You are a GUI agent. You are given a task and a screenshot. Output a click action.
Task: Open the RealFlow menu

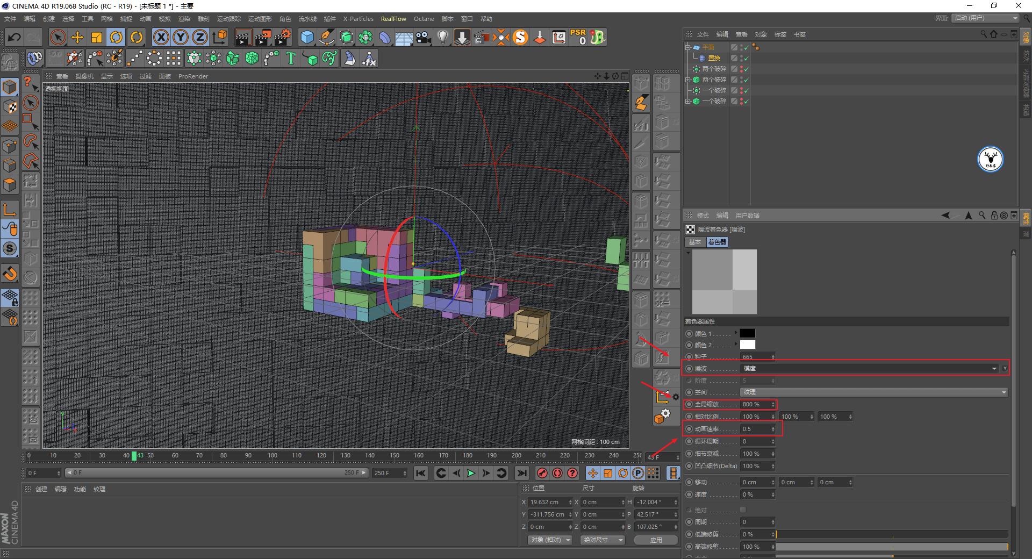click(x=393, y=19)
